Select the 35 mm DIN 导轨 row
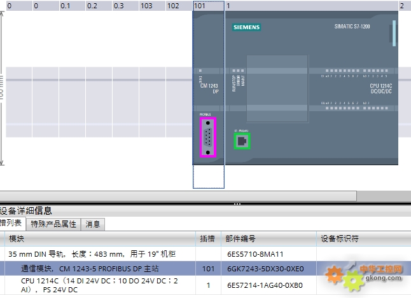 [205, 254]
